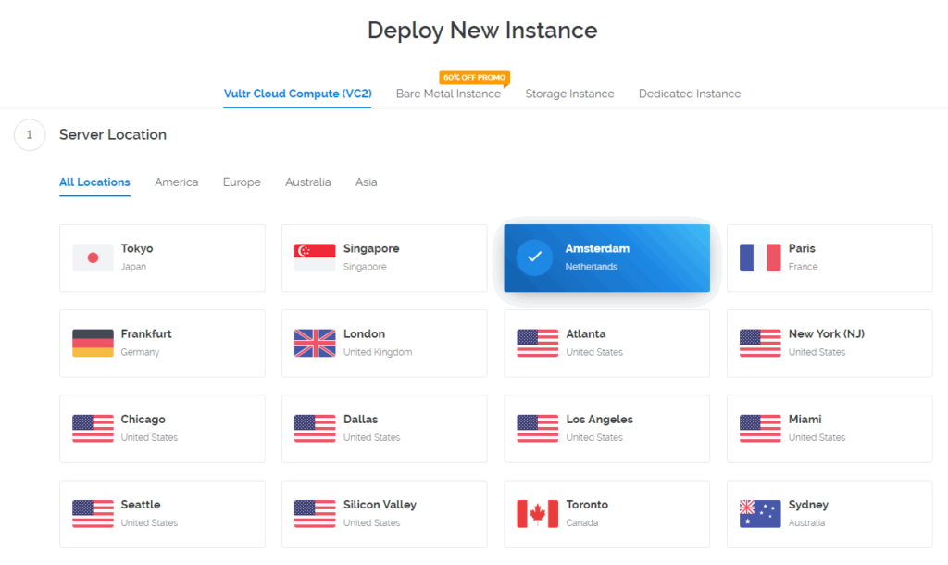
Task: Choose New York (NJ) location card
Action: click(829, 344)
